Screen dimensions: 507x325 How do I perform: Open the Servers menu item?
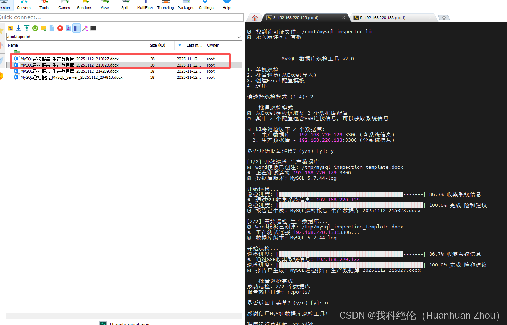click(x=24, y=5)
